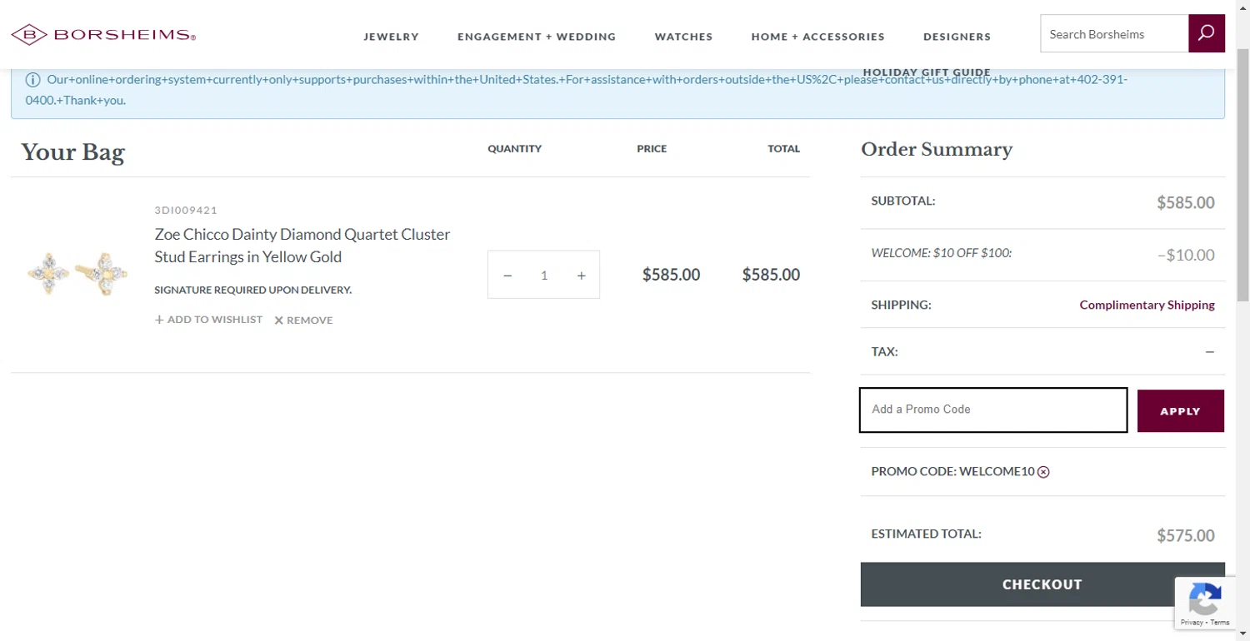Viewport: 1250px width, 641px height.
Task: Remove the earrings from the bag
Action: 303,320
